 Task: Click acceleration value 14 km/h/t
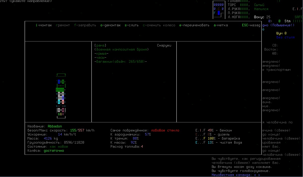coord(67,135)
